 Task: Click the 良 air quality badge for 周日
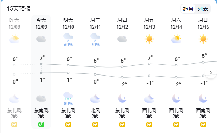[203, 125]
